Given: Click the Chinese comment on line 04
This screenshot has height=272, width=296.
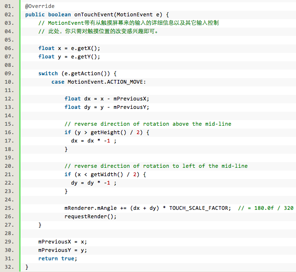Looking at the screenshot, I should click(x=98, y=31).
